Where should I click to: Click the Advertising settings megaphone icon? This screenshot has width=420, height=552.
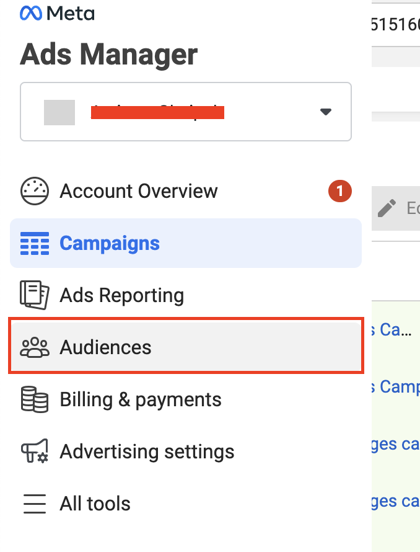coord(35,452)
